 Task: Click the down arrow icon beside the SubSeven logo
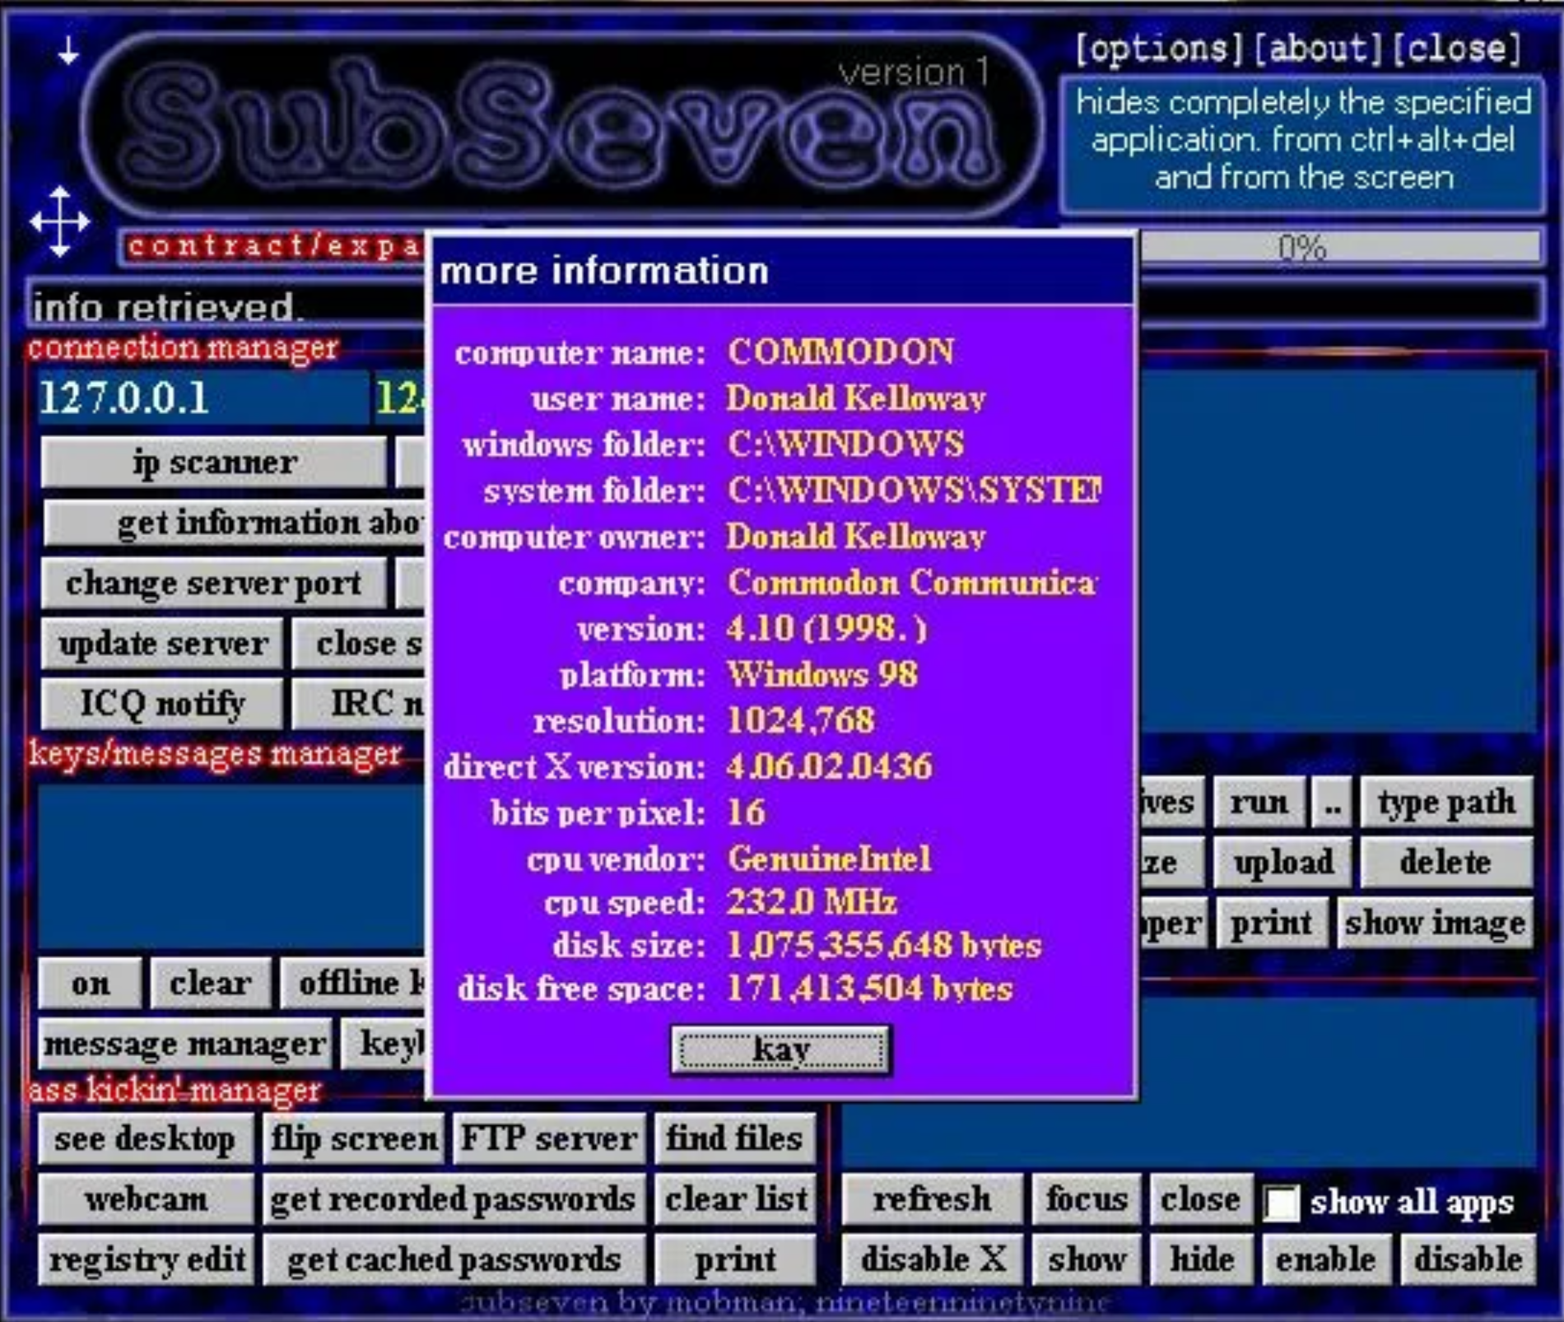(x=68, y=52)
